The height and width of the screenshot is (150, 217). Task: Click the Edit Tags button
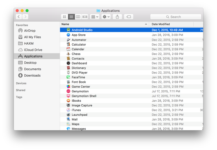tap(129, 17)
